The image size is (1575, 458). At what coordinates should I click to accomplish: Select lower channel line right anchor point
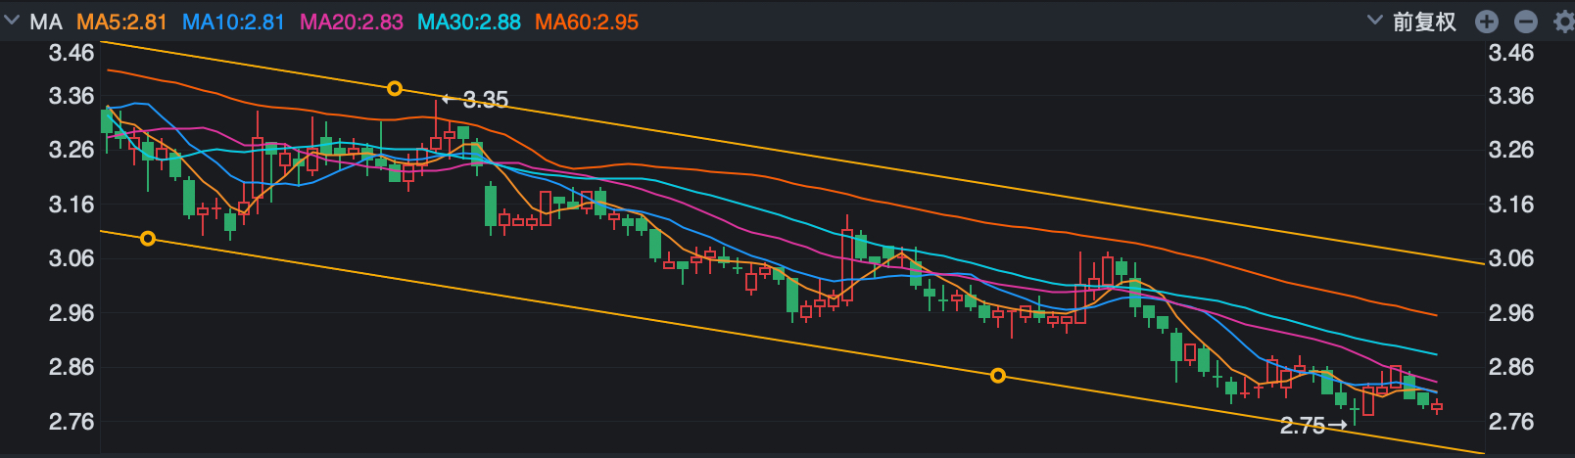998,376
